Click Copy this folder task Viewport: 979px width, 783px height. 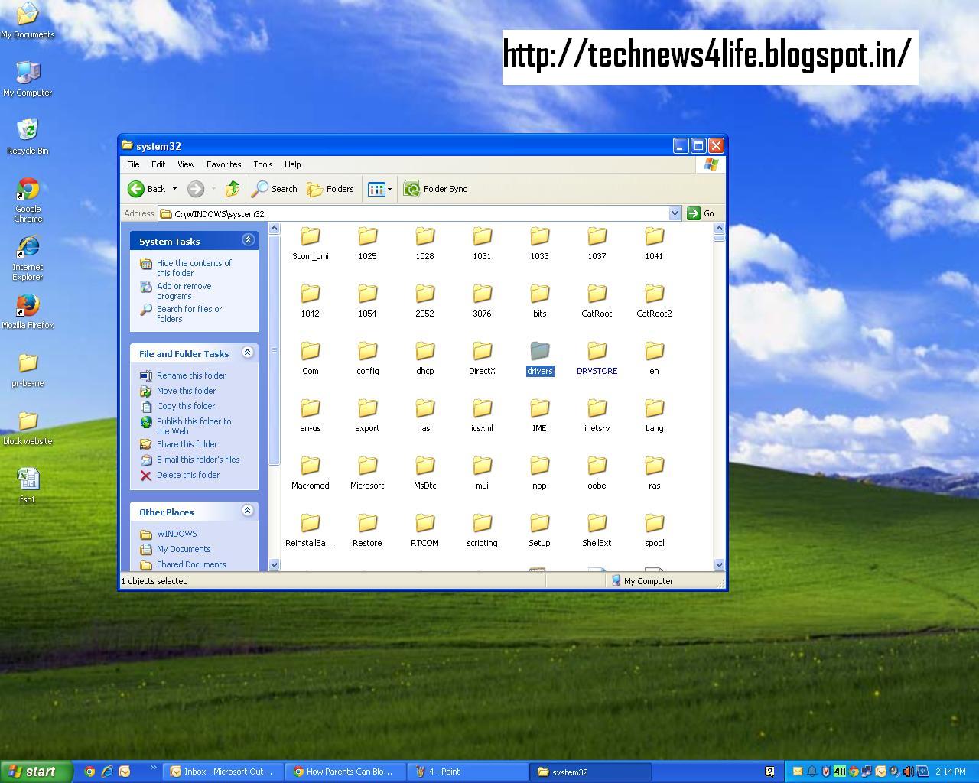pyautogui.click(x=186, y=406)
